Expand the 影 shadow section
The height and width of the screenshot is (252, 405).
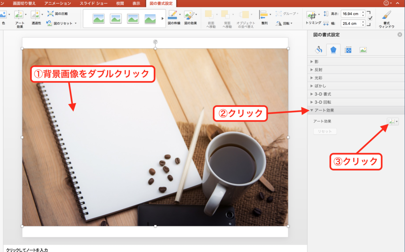[316, 62]
